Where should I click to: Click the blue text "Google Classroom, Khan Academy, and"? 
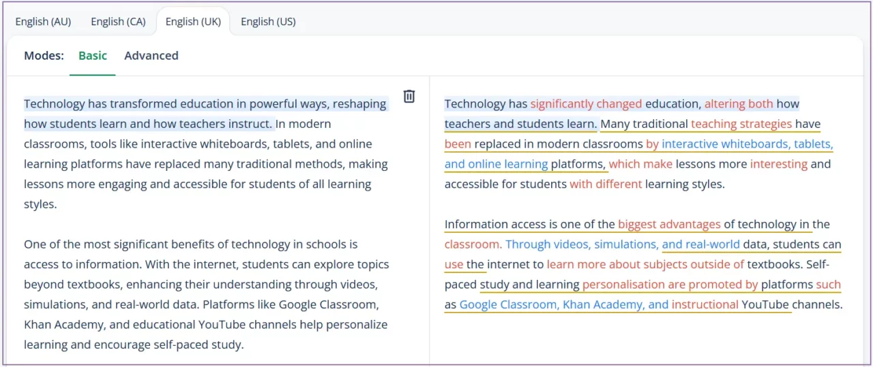(563, 304)
